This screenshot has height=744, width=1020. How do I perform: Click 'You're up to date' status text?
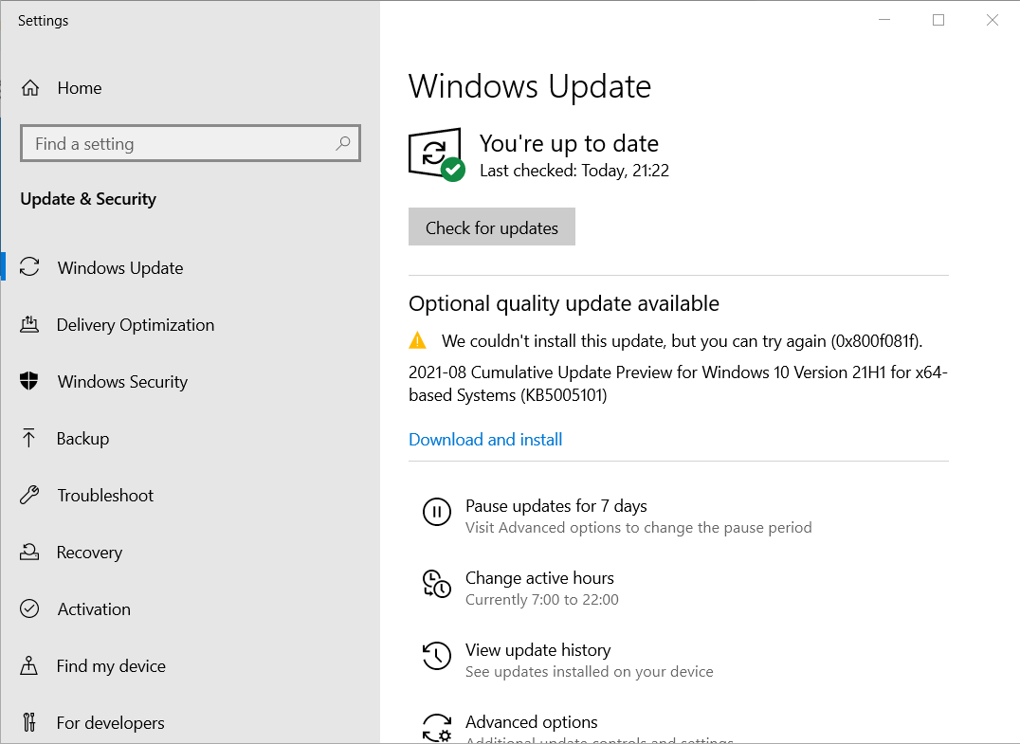tap(569, 143)
